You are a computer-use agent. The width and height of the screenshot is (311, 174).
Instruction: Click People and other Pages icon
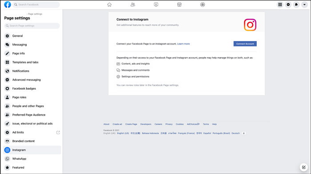coord(8,106)
